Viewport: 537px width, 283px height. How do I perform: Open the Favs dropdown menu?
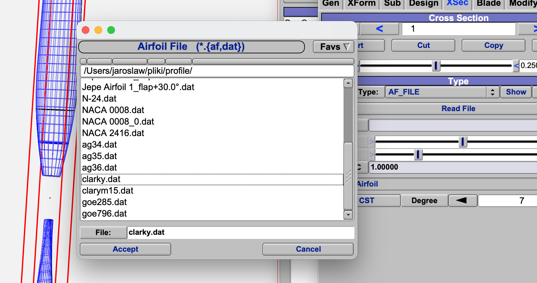coord(334,47)
